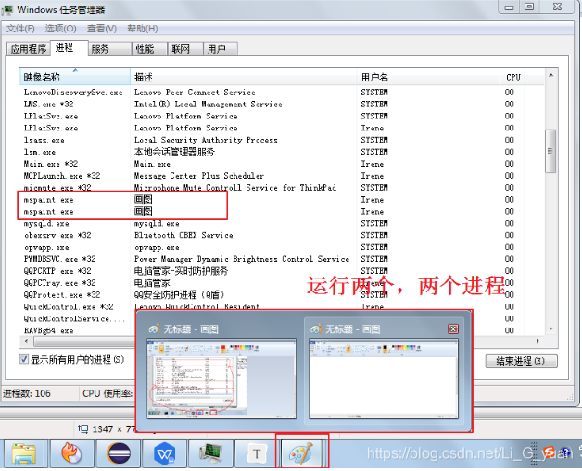Click the 进程数: 106 status entry
582x471 pixels.
tap(27, 393)
